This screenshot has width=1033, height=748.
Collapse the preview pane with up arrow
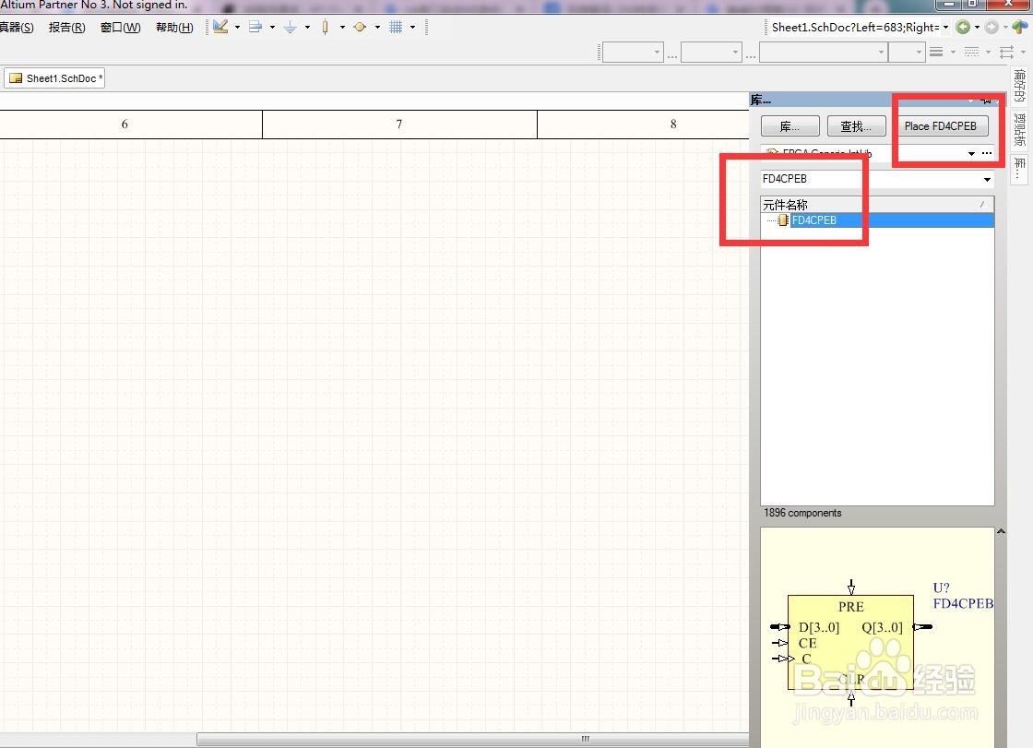pos(1001,531)
